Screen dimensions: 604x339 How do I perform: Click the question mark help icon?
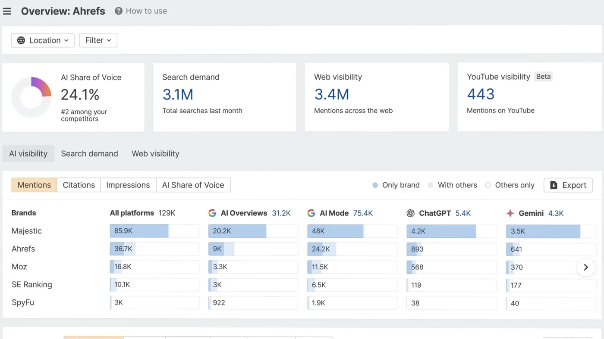click(x=119, y=11)
